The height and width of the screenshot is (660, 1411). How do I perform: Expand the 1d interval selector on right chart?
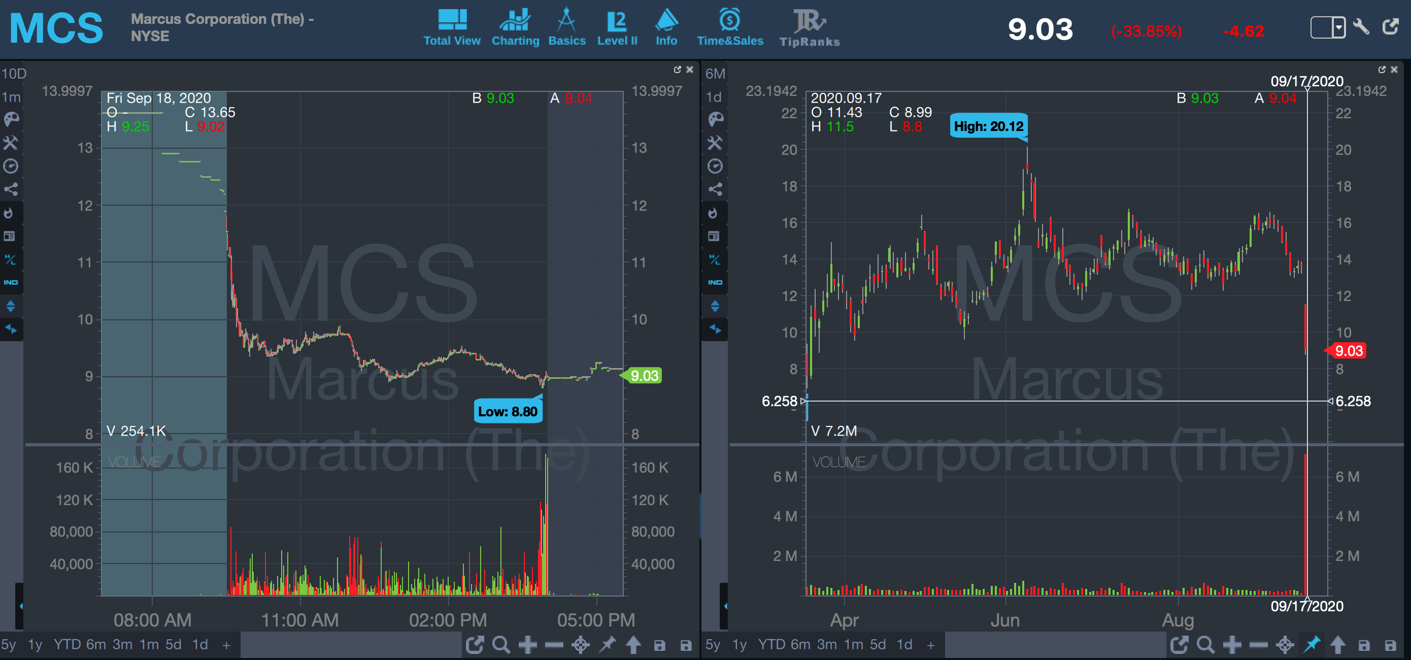(x=713, y=97)
